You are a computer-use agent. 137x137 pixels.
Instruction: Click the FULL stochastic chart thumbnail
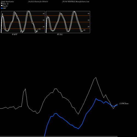(68, 22)
